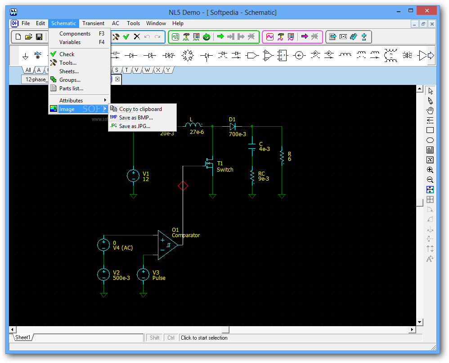Open the File menu
449x363 pixels.
click(x=26, y=23)
